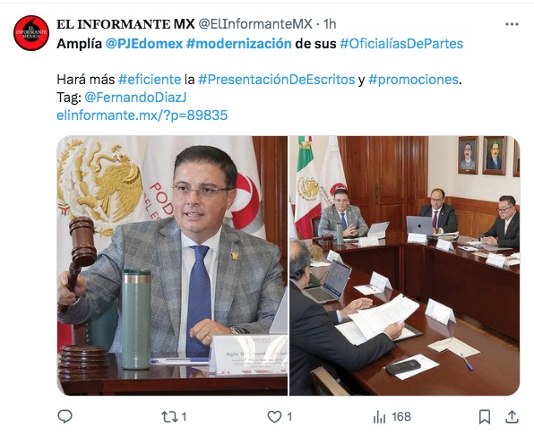The image size is (534, 436).
Task: Open El Informante MX profile avatar
Action: pyautogui.click(x=31, y=33)
